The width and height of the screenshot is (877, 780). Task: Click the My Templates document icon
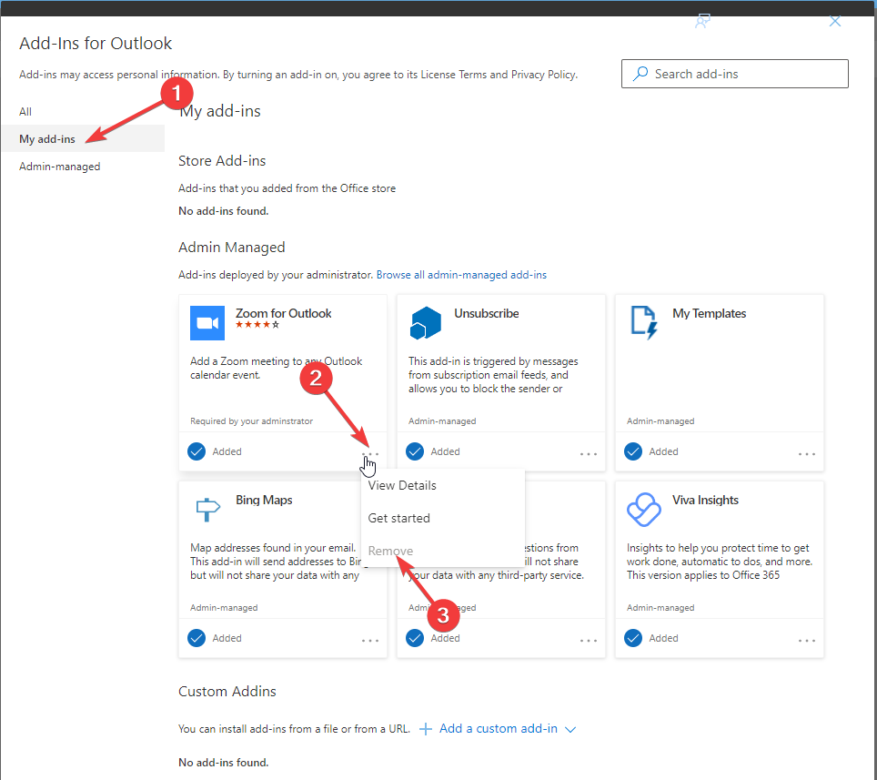point(644,323)
